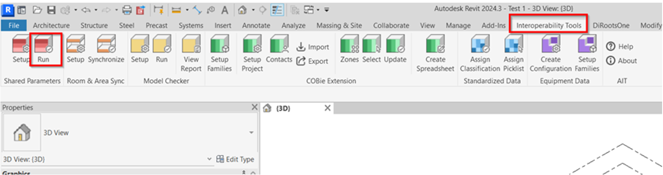Open Room & Area Sync Setup
Image resolution: width=663 pixels, height=175 pixels.
point(75,49)
